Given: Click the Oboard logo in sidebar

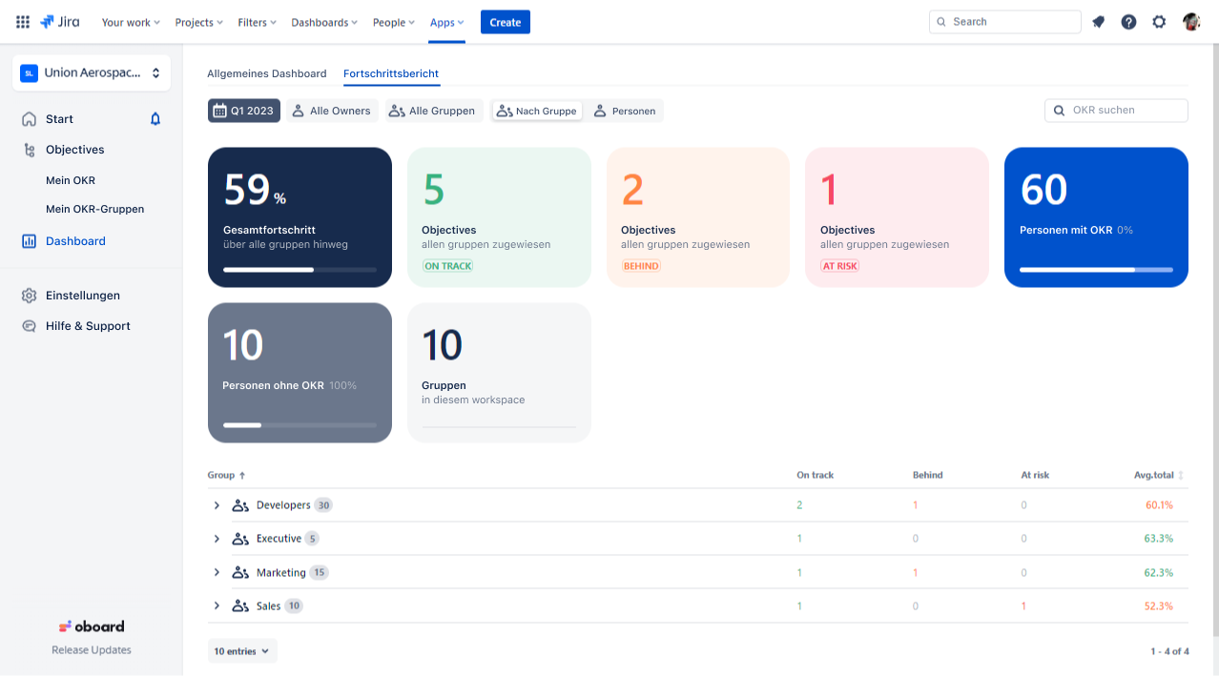Looking at the screenshot, I should click(x=92, y=626).
